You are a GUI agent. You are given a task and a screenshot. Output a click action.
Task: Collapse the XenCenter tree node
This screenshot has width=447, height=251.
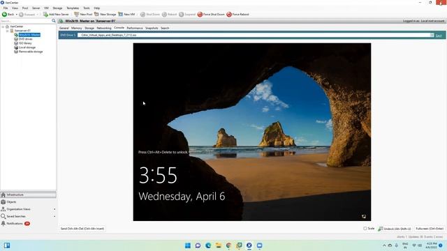(3, 26)
